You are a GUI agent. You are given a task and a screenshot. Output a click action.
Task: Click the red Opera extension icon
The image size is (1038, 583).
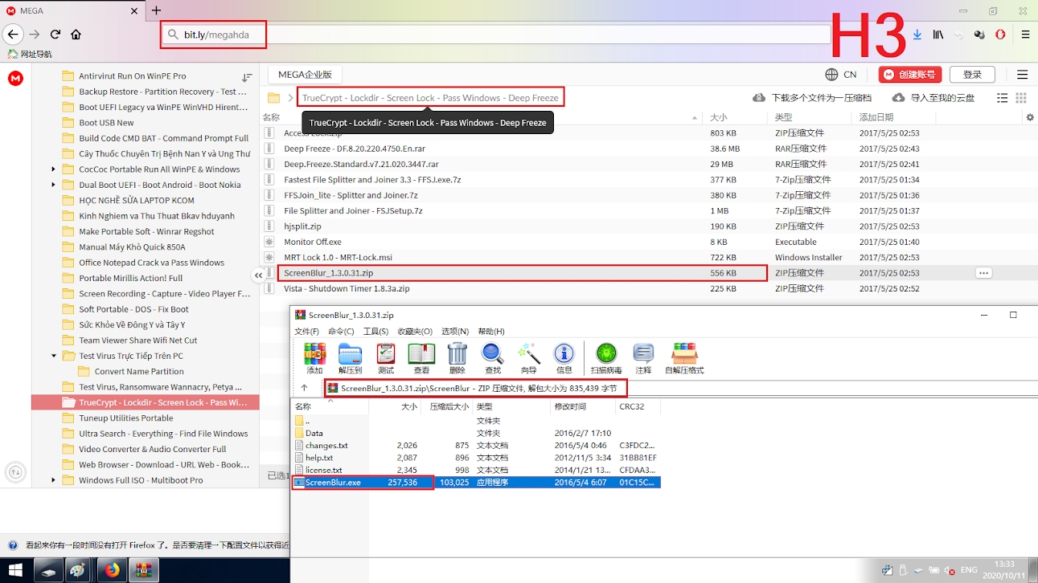click(1000, 35)
